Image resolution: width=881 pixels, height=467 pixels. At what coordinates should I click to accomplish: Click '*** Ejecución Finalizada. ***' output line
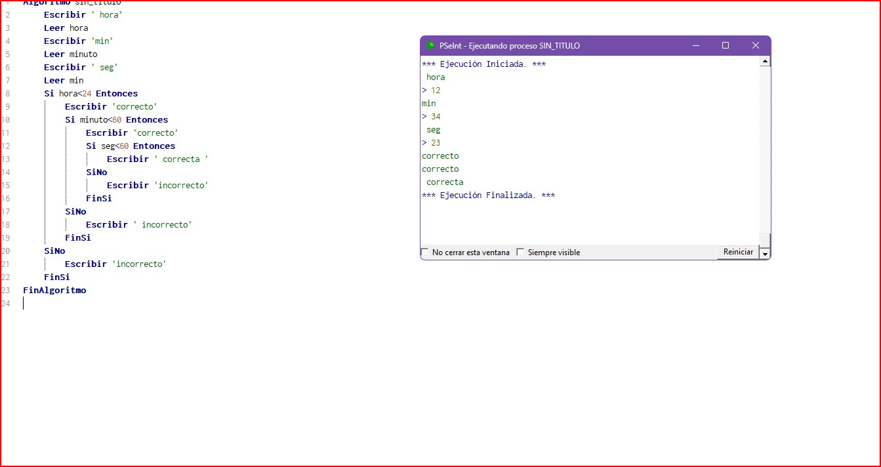click(489, 195)
